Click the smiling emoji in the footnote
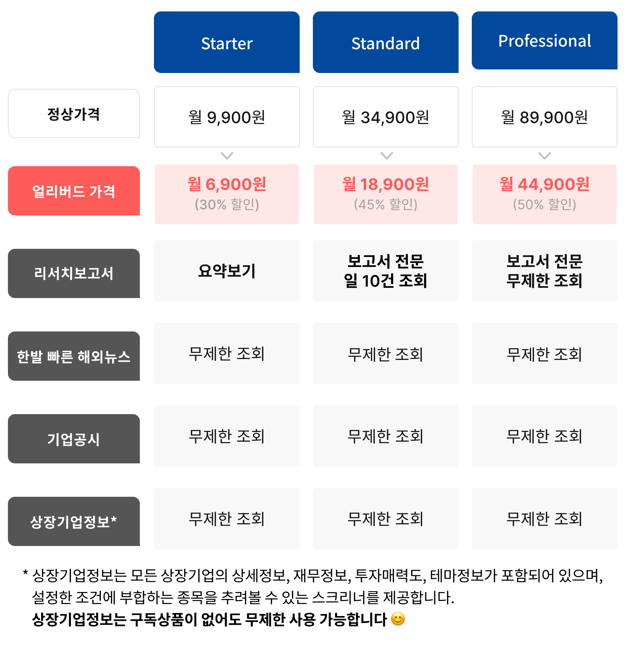 point(398,619)
